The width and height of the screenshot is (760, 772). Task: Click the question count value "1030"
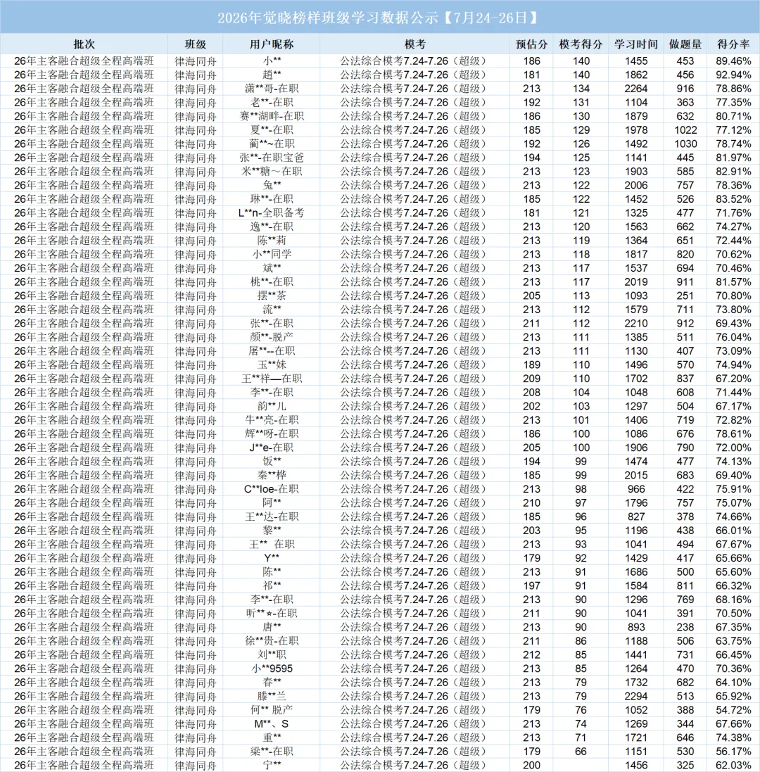[685, 144]
